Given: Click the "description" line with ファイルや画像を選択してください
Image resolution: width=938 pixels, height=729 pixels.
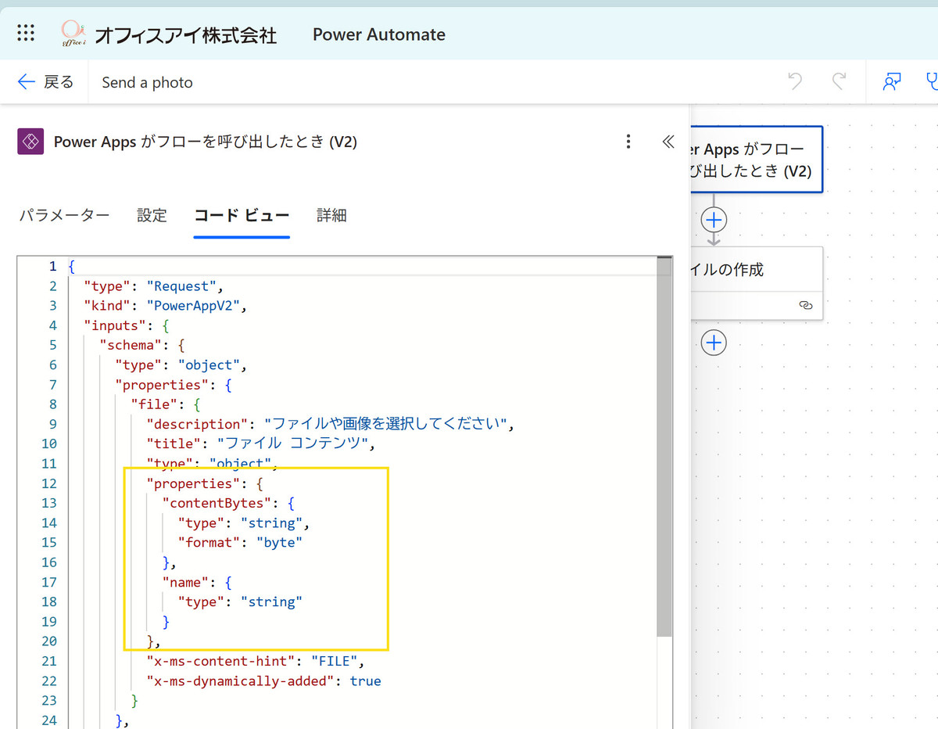Looking at the screenshot, I should click(x=331, y=423).
